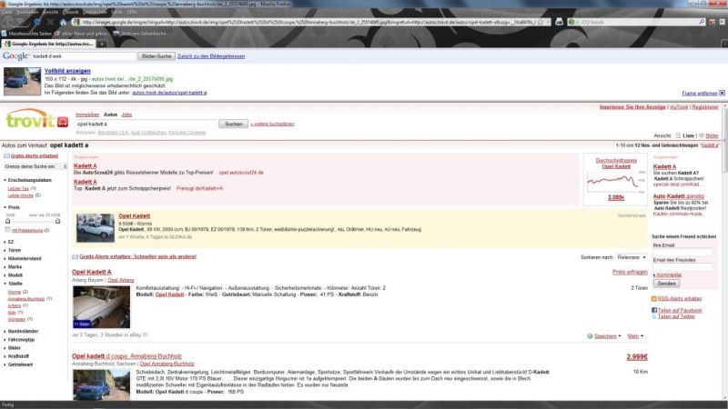Image resolution: width=728 pixels, height=409 pixels.
Task: Open the eBay bookmark in the bookmarks toolbar
Action: click(81, 34)
